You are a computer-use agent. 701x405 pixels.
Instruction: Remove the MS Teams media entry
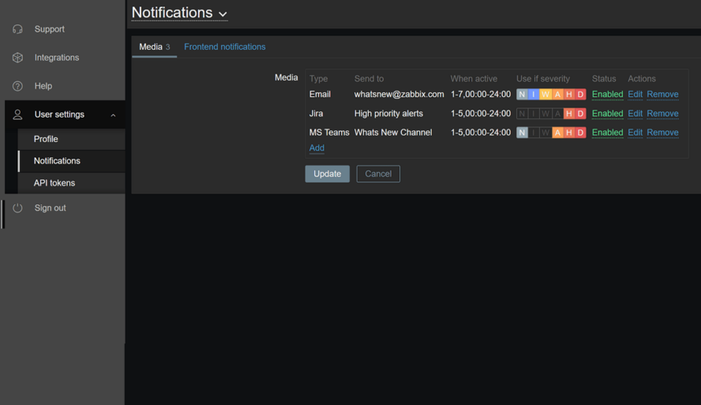(x=662, y=133)
